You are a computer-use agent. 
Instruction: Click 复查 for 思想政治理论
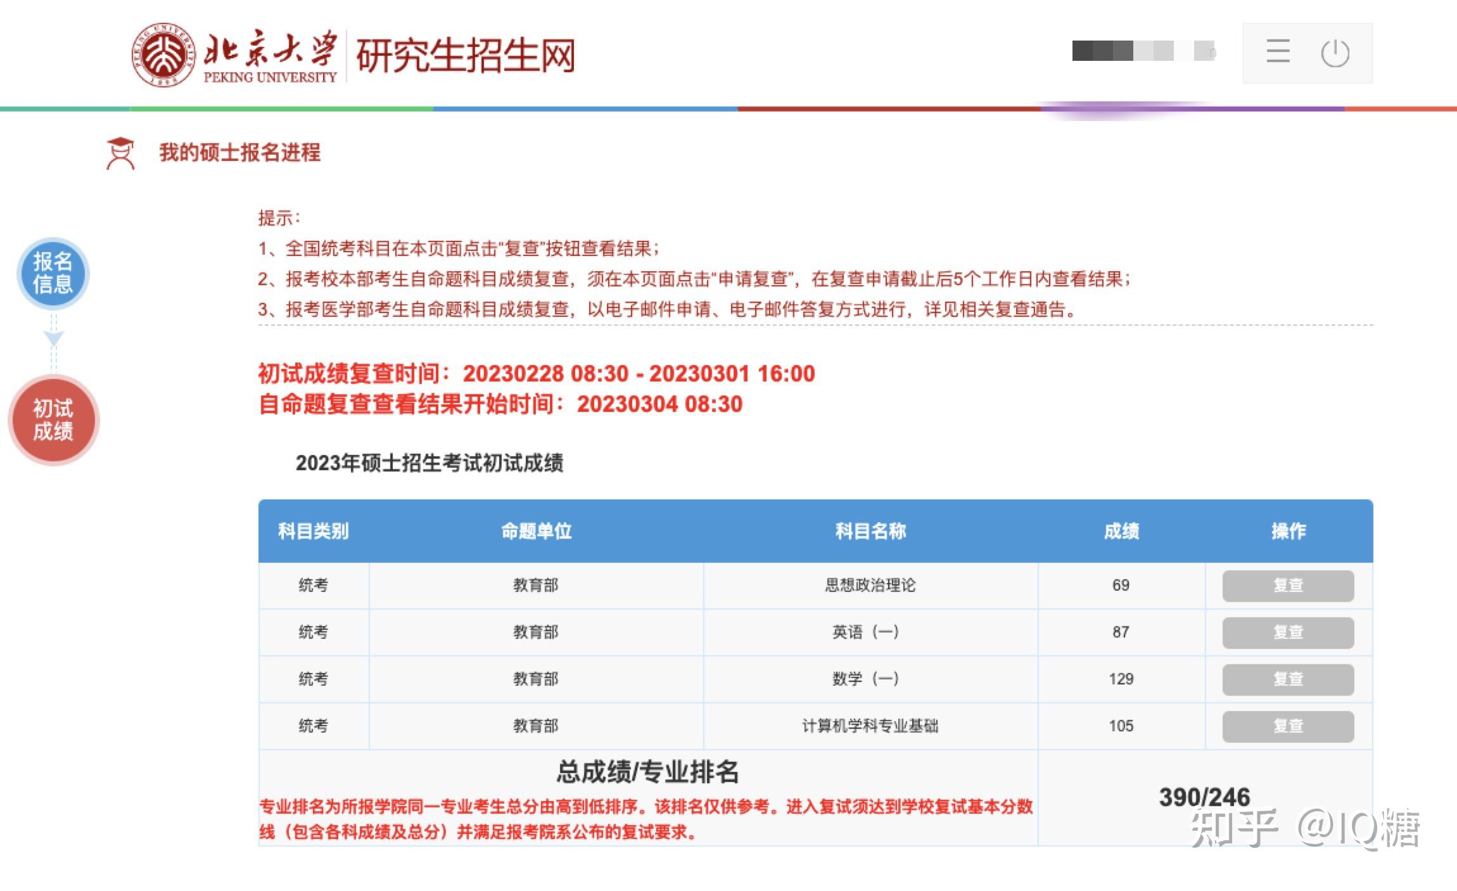pyautogui.click(x=1288, y=586)
